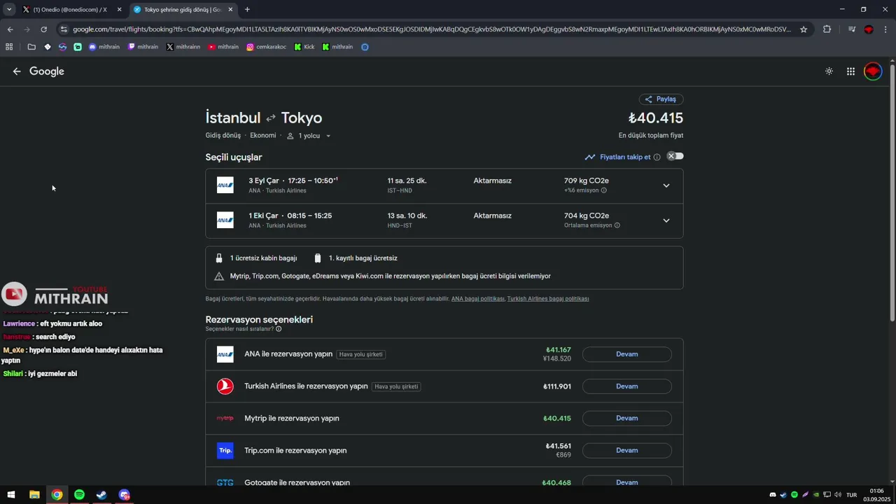The height and width of the screenshot is (504, 896).
Task: Open Steam from the taskbar
Action: click(x=101, y=495)
